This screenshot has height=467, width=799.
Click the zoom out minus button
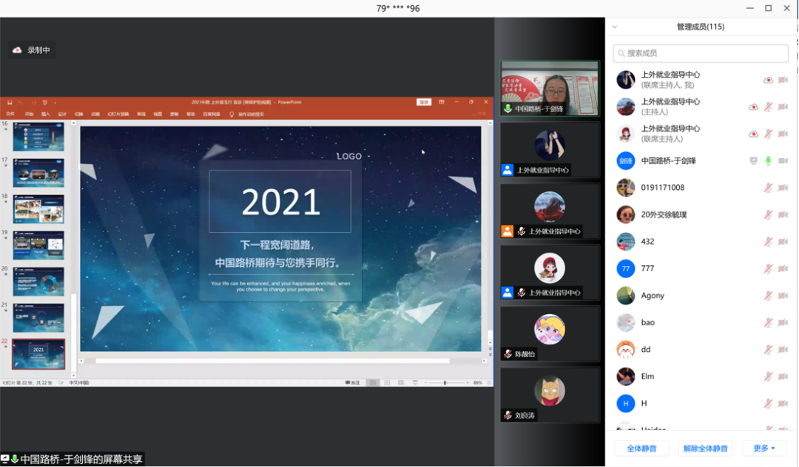pyautogui.click(x=426, y=383)
